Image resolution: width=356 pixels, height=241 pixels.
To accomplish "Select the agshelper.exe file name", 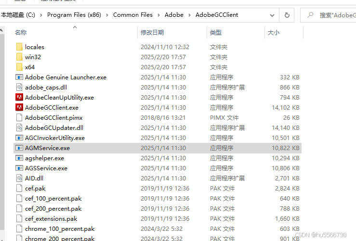I will click(x=44, y=158).
